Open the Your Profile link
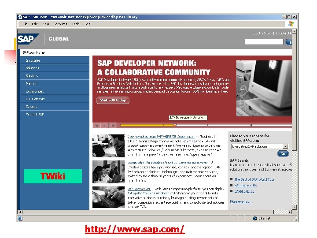The image size is (317, 238). pyautogui.click(x=284, y=33)
